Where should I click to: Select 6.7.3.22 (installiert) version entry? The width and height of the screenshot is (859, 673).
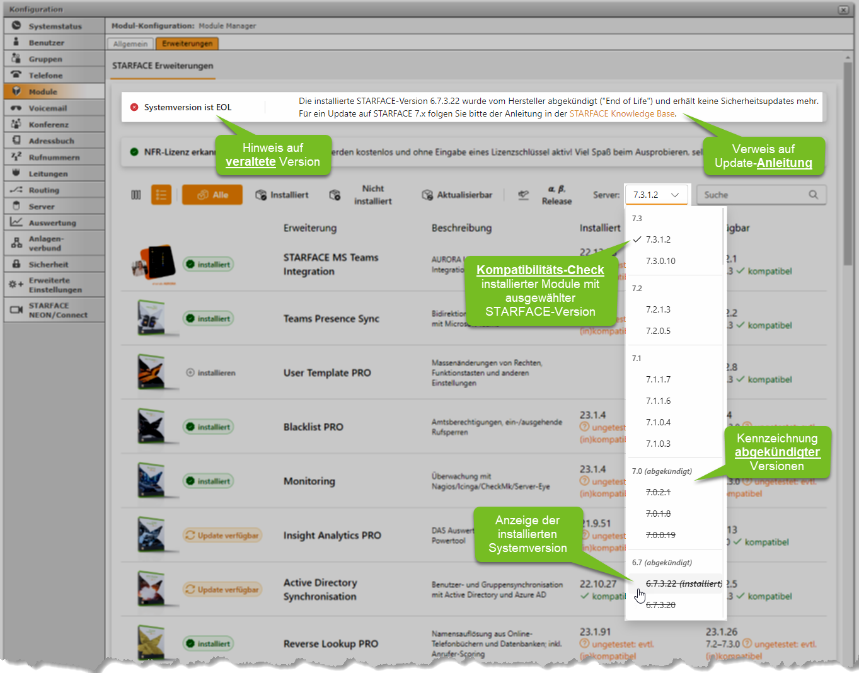675,584
